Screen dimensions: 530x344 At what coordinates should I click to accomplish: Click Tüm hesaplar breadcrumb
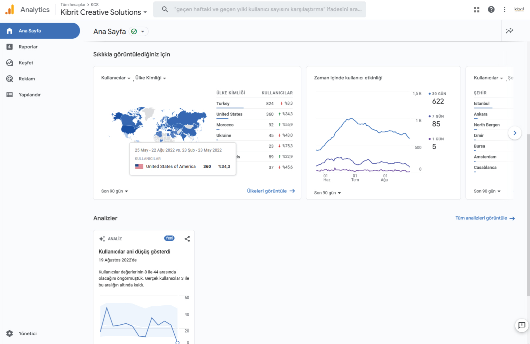click(x=73, y=5)
